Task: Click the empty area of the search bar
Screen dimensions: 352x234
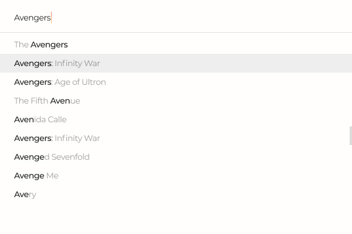Action: pyautogui.click(x=205, y=18)
